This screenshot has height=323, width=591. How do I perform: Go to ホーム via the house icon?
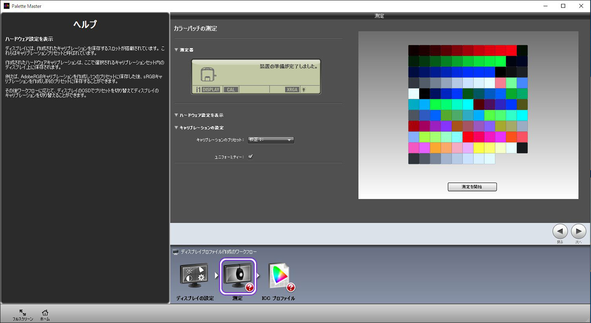pos(45,313)
